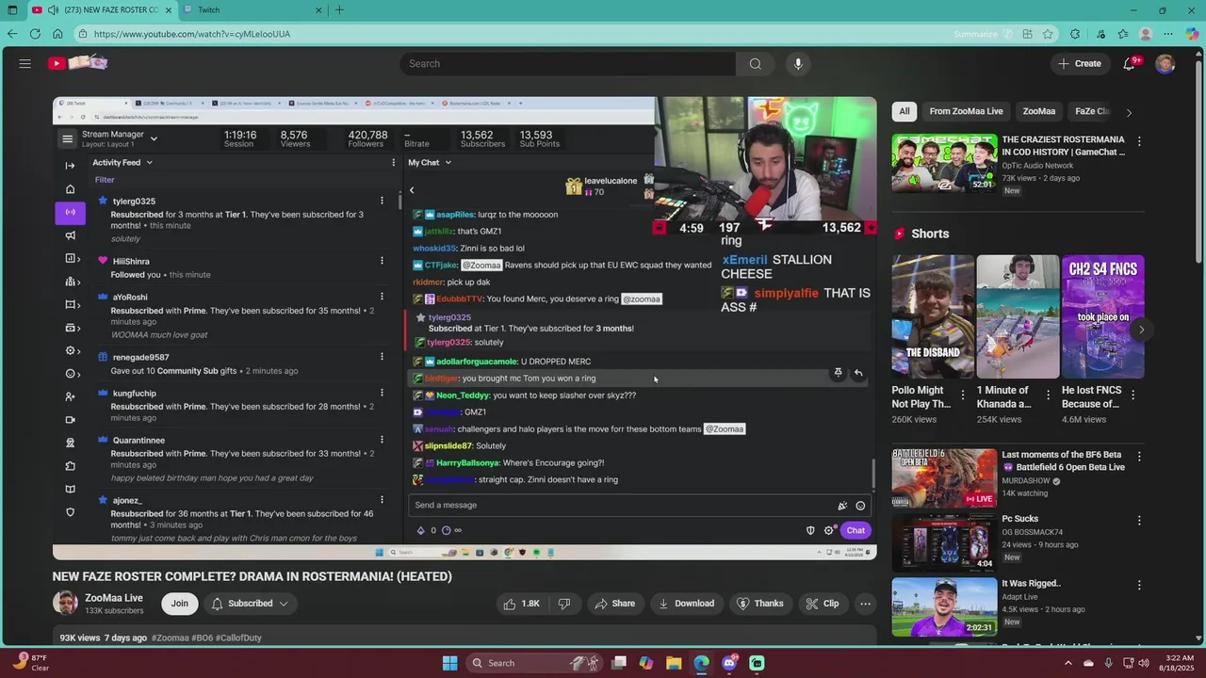Open Edge favorites list
This screenshot has height=678, width=1206.
coord(1123,34)
